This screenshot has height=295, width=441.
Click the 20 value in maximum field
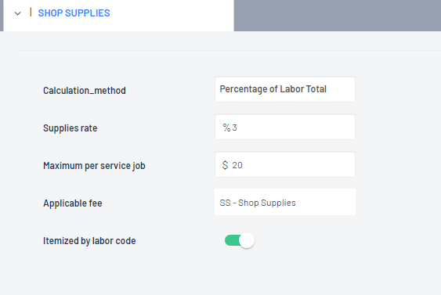pyautogui.click(x=237, y=165)
